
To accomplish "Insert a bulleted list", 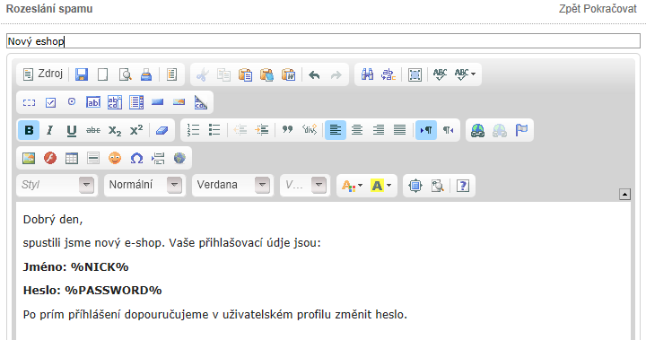I will pyautogui.click(x=214, y=130).
